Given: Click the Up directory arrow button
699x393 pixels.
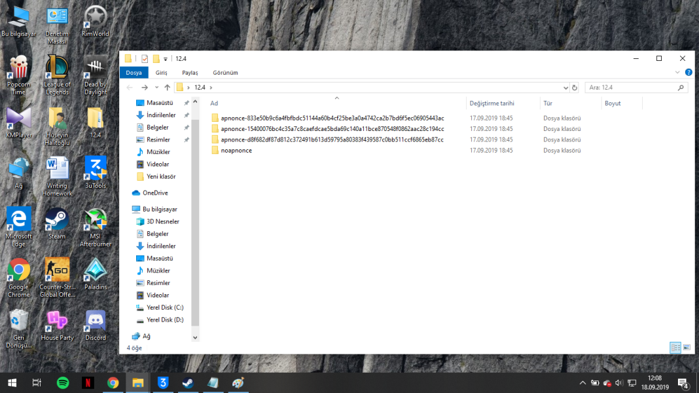Looking at the screenshot, I should [x=168, y=87].
